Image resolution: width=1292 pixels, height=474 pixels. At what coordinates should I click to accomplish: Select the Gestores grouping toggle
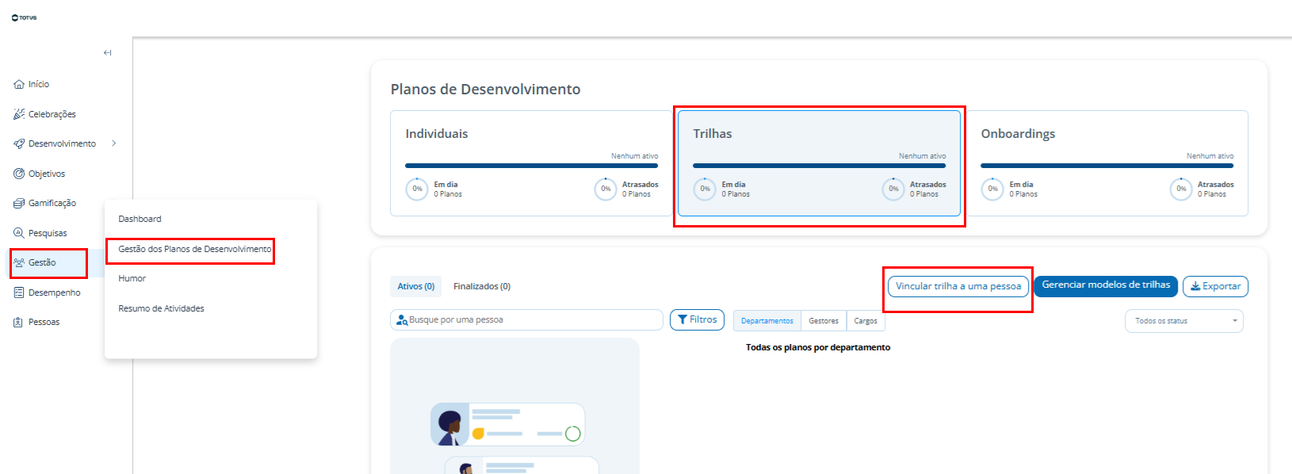(824, 321)
